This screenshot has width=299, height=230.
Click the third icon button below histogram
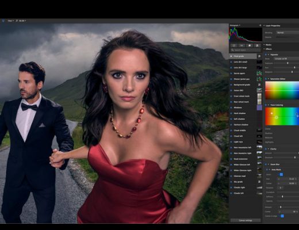(250, 45)
